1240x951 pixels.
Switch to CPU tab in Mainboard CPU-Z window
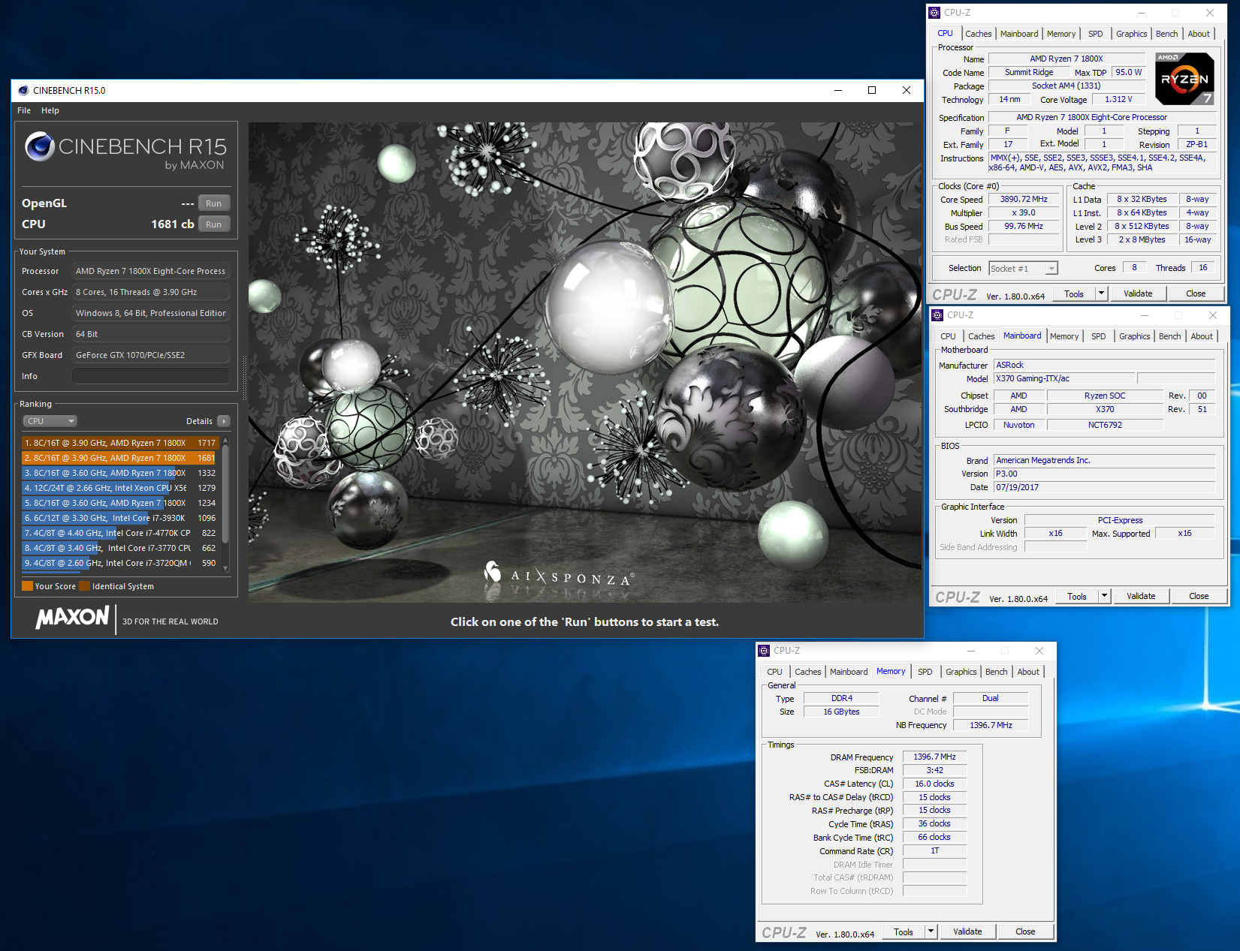pyautogui.click(x=948, y=336)
